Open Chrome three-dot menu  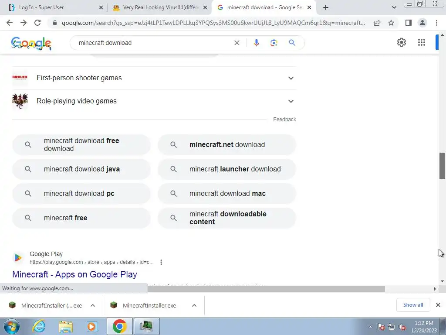[436, 23]
